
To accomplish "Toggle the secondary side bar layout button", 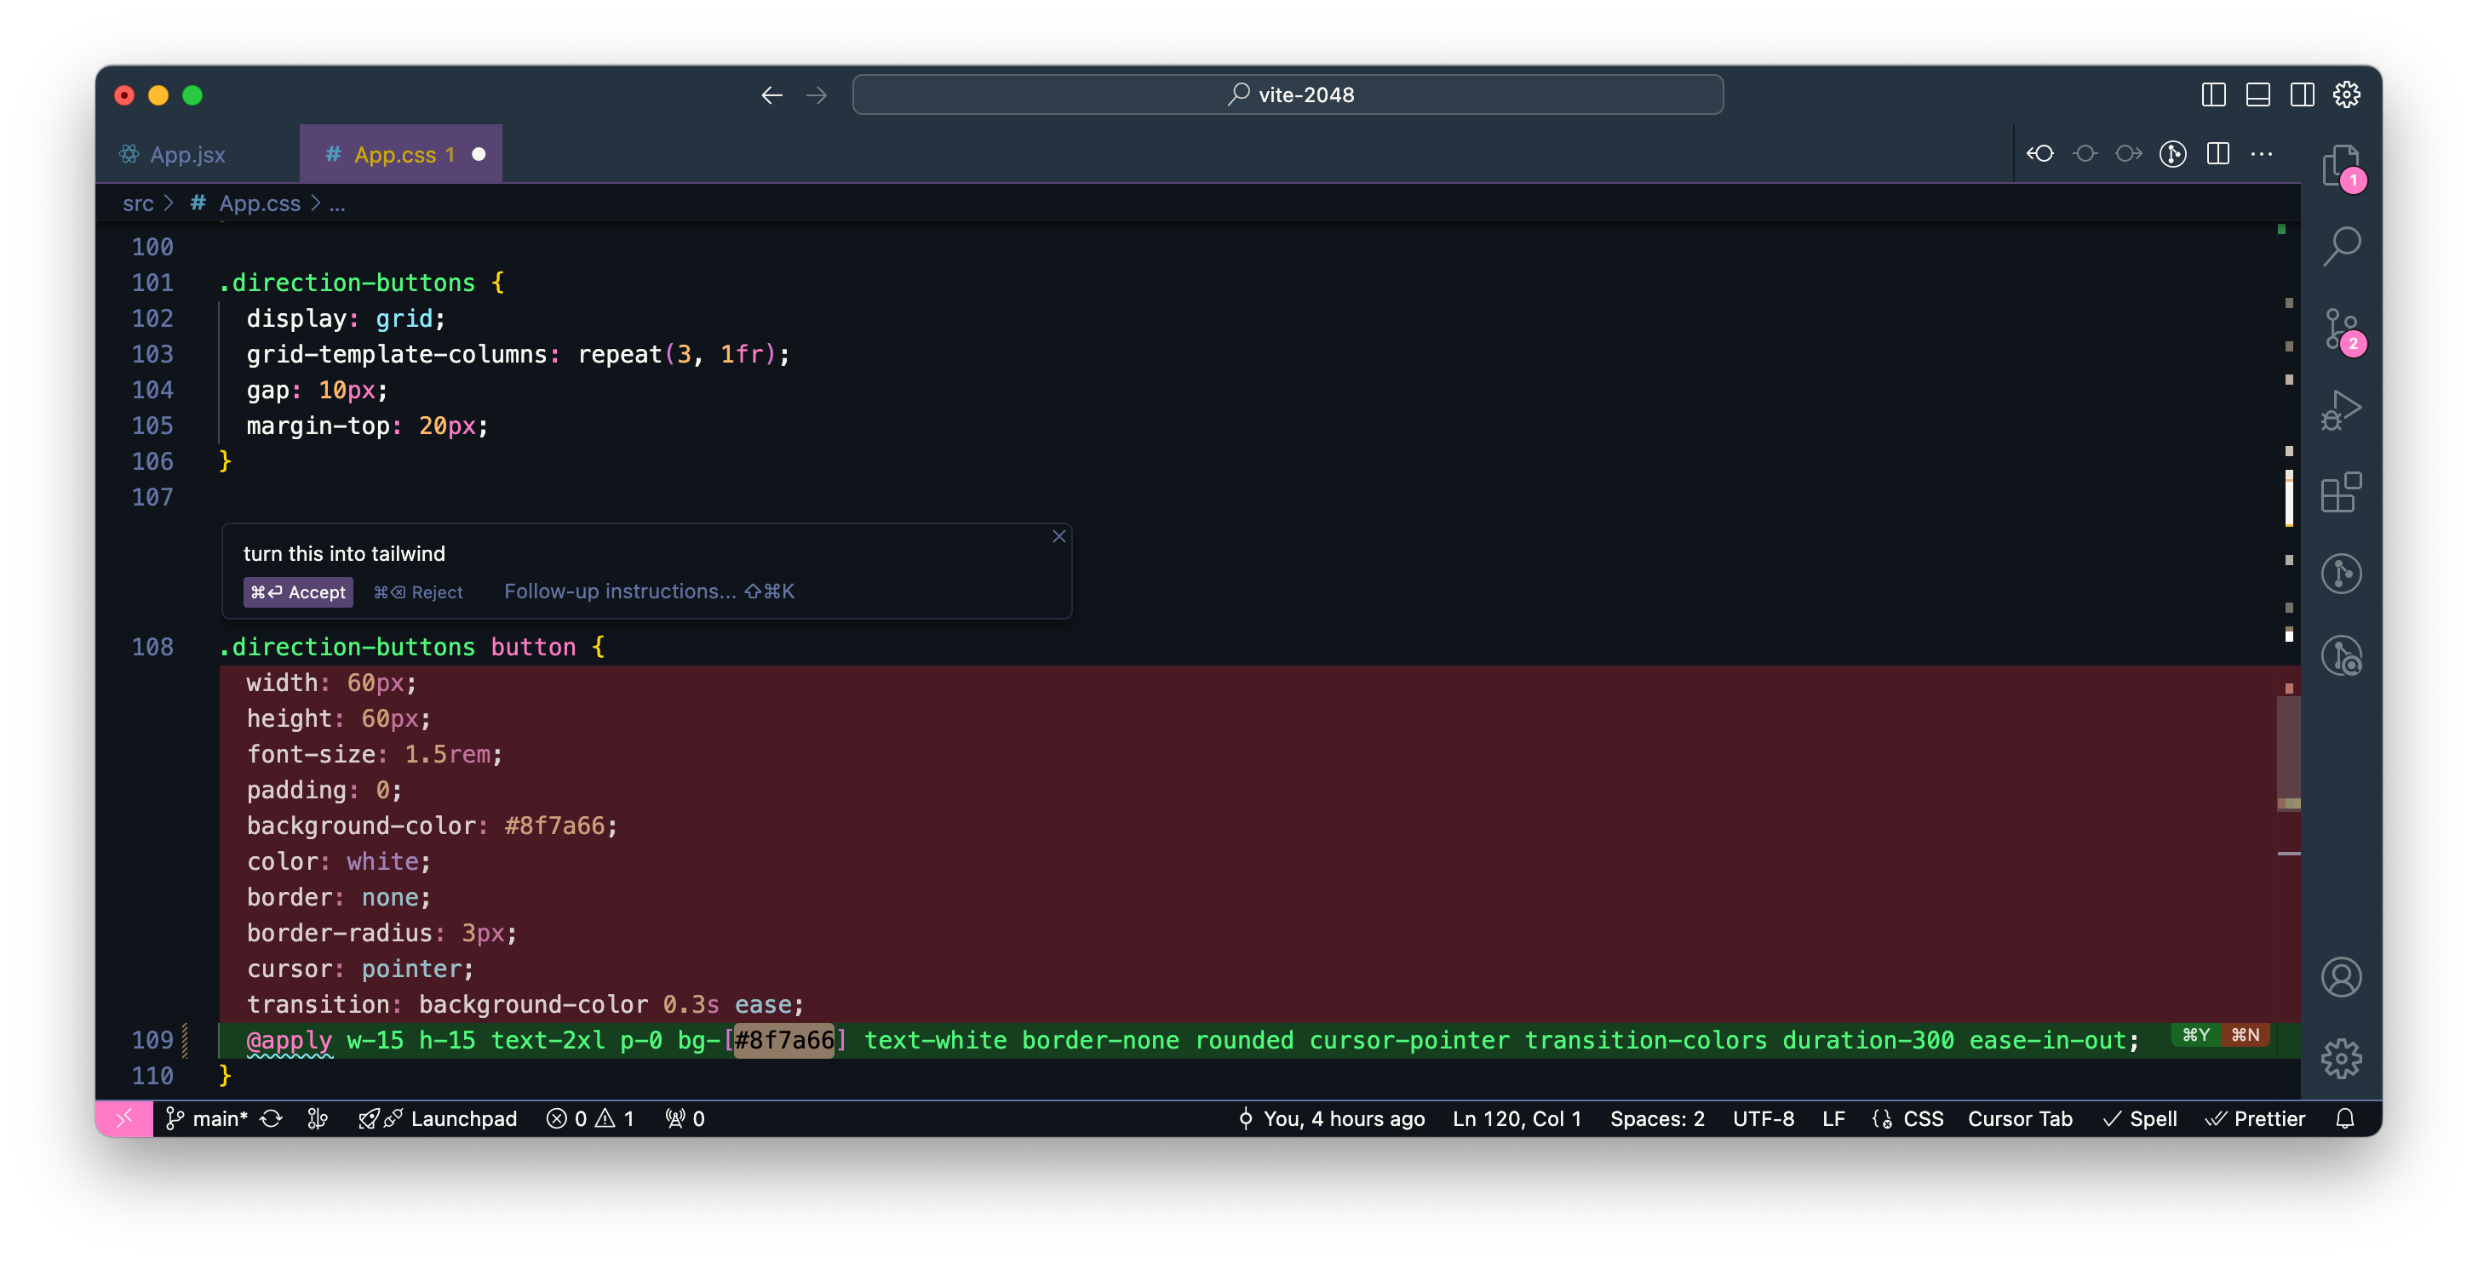I will (2301, 94).
